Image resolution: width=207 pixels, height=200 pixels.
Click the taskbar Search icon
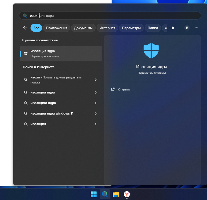click(x=105, y=194)
